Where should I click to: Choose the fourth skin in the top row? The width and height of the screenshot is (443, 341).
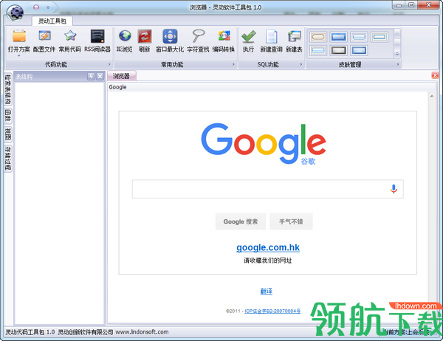380,37
